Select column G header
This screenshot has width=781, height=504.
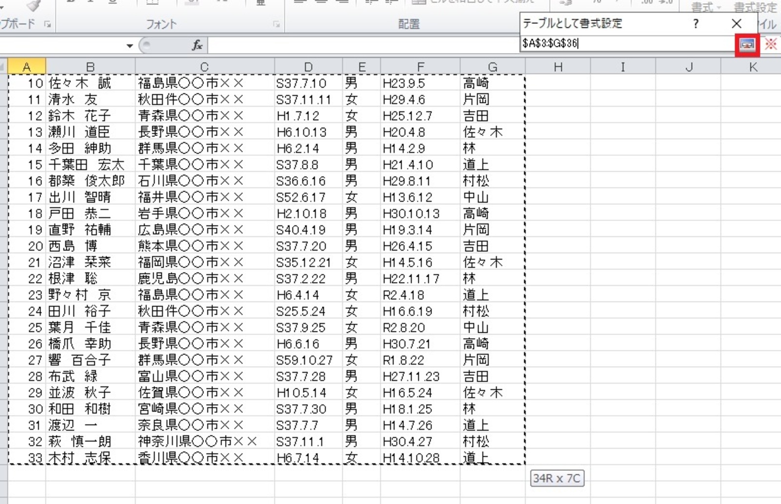click(493, 66)
